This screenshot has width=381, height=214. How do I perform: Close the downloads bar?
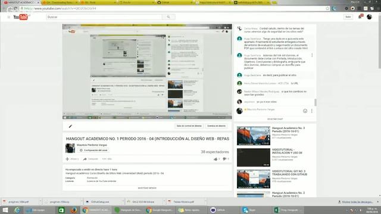point(378,202)
